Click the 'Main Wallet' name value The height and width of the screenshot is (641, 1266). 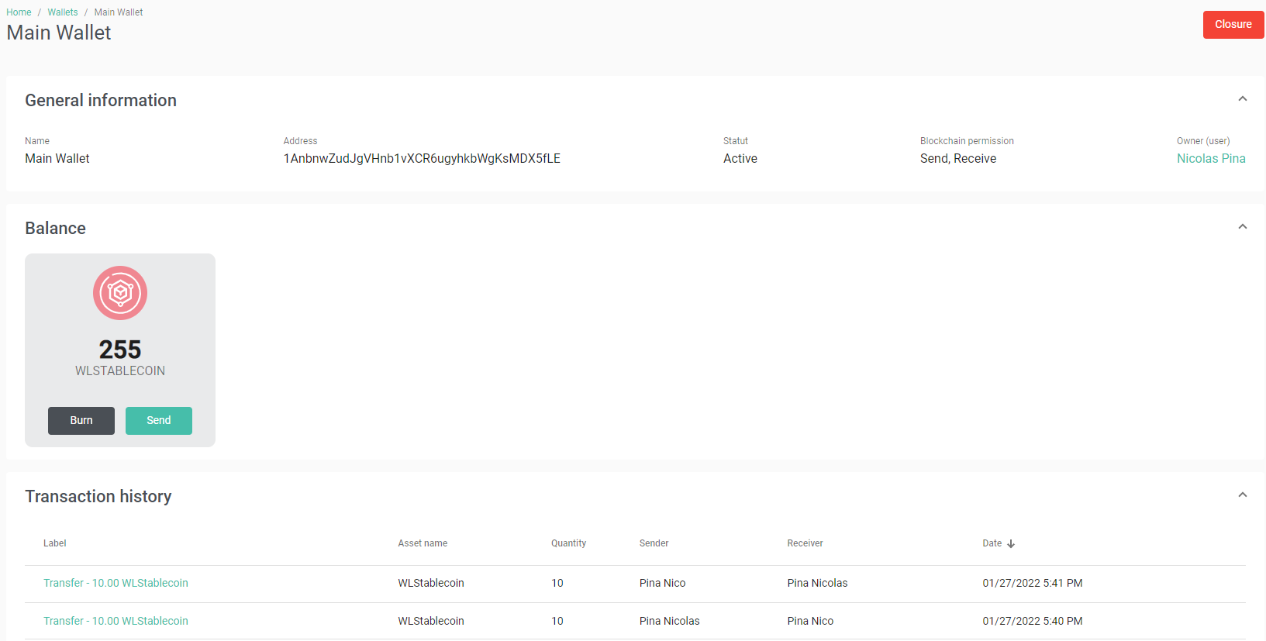(57, 158)
